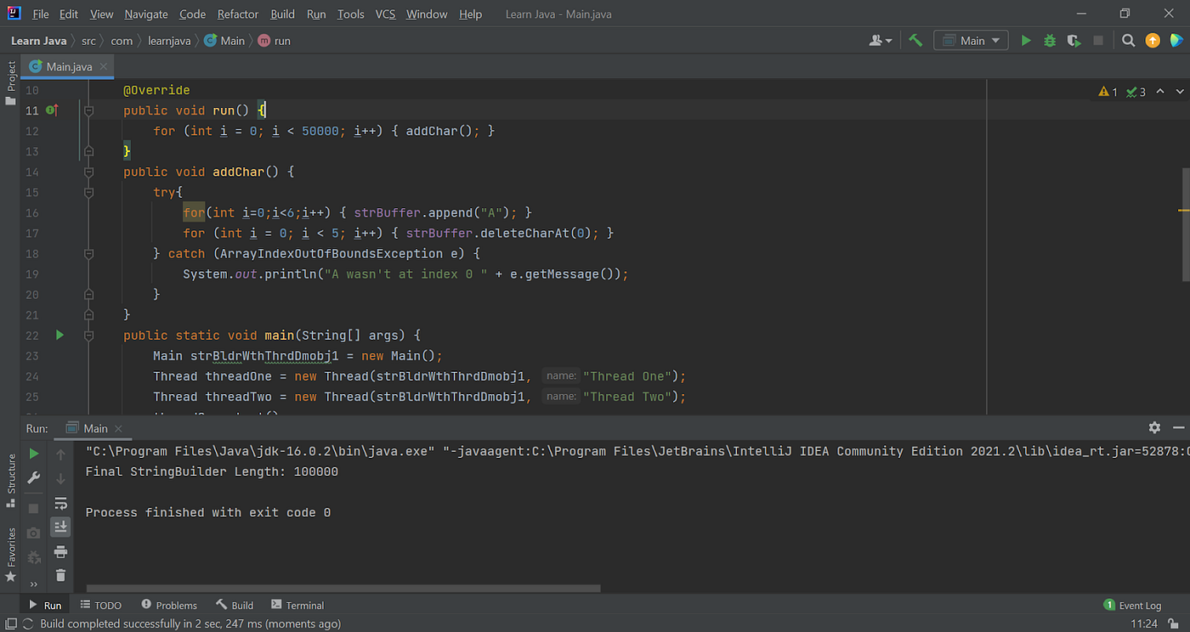Open the VCS menu
The height and width of the screenshot is (632, 1190).
[385, 14]
